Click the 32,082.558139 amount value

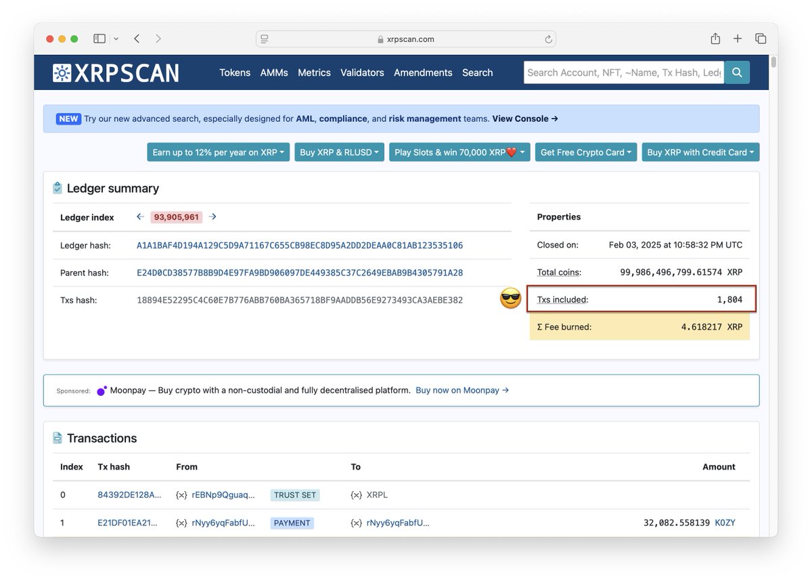point(677,522)
